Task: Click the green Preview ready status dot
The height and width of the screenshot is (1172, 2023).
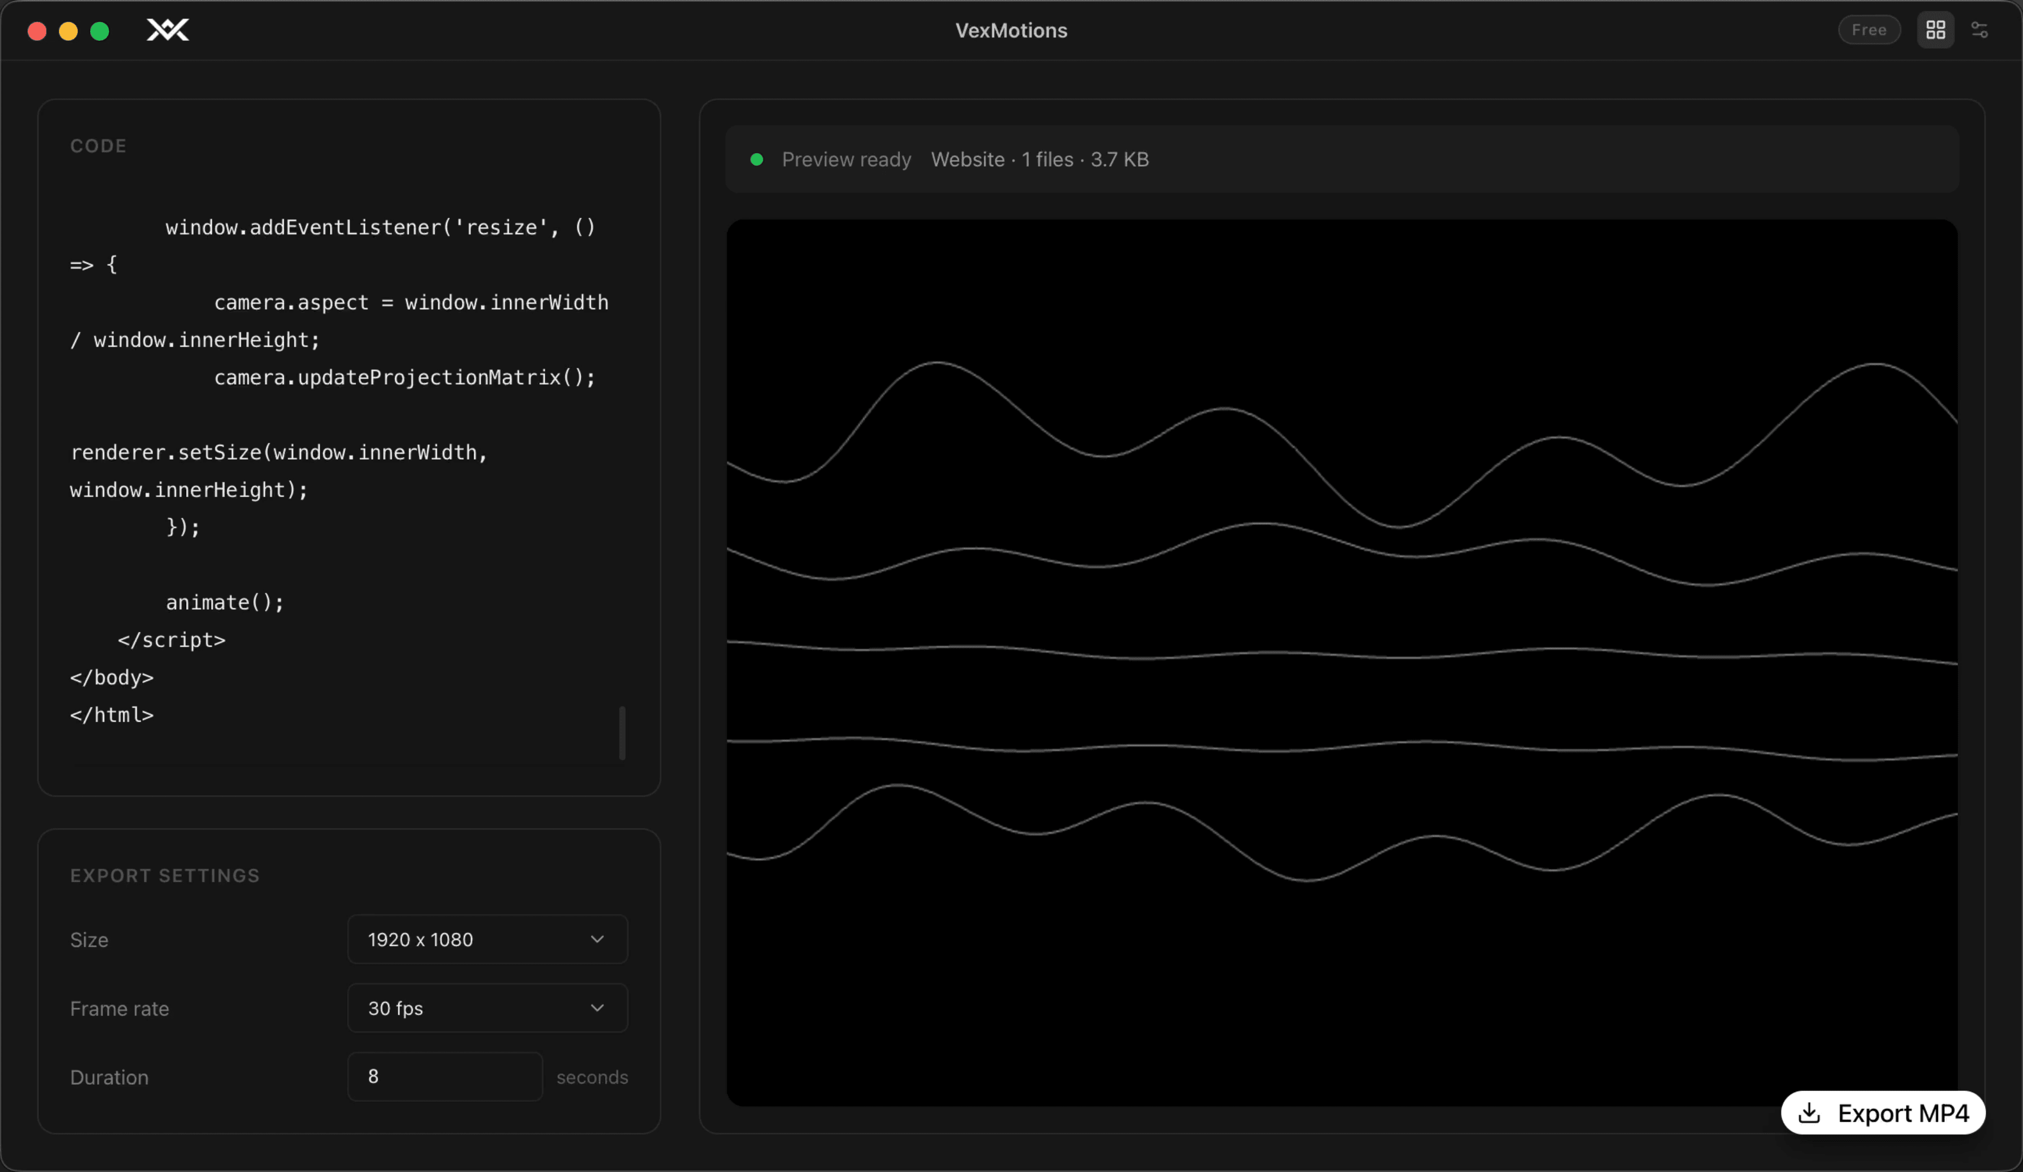Action: pos(756,160)
